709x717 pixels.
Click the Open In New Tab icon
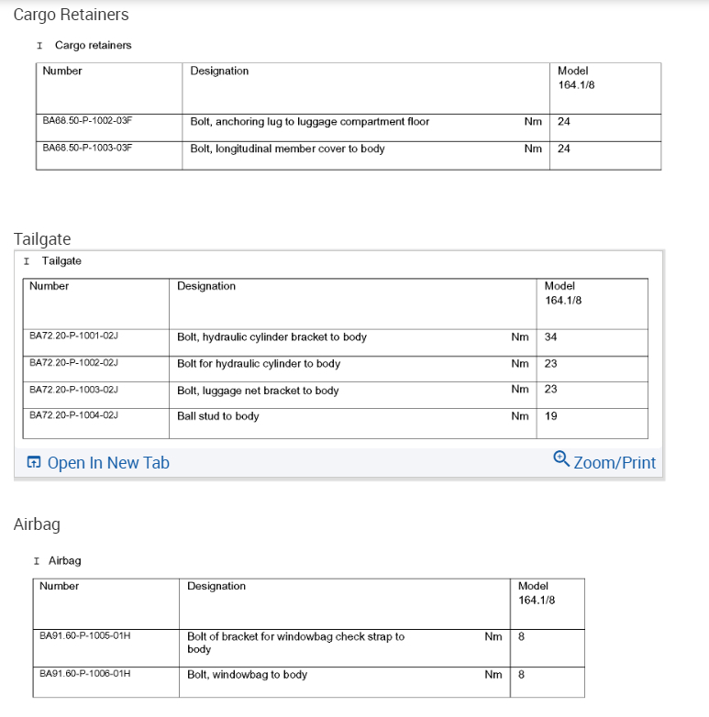point(34,462)
